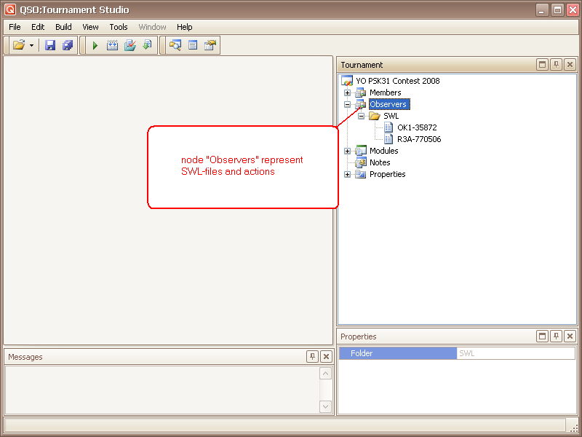Click the document with green arrow icon
This screenshot has height=437, width=582.
pos(147,45)
